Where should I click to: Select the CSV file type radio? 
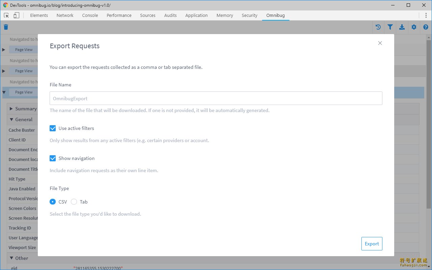(53, 202)
